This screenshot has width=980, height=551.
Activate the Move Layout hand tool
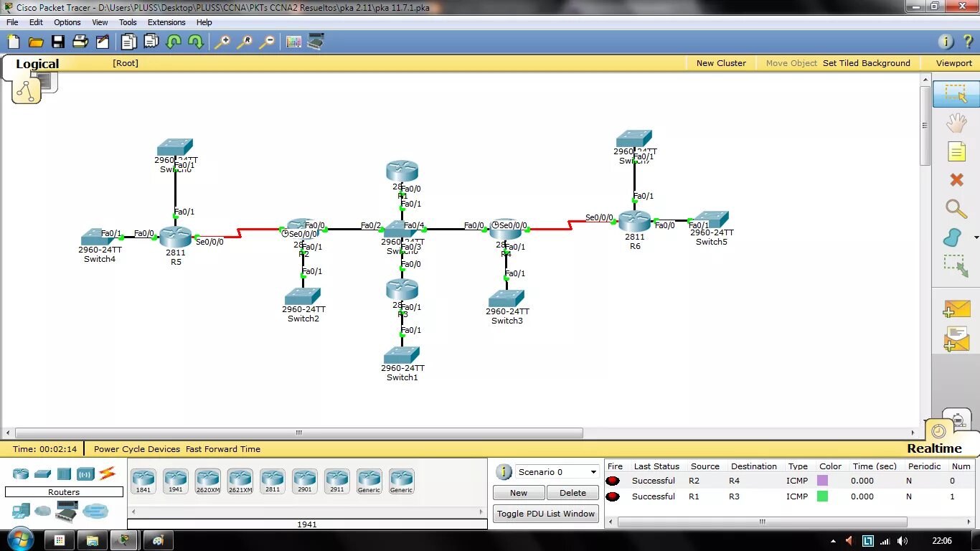point(956,123)
